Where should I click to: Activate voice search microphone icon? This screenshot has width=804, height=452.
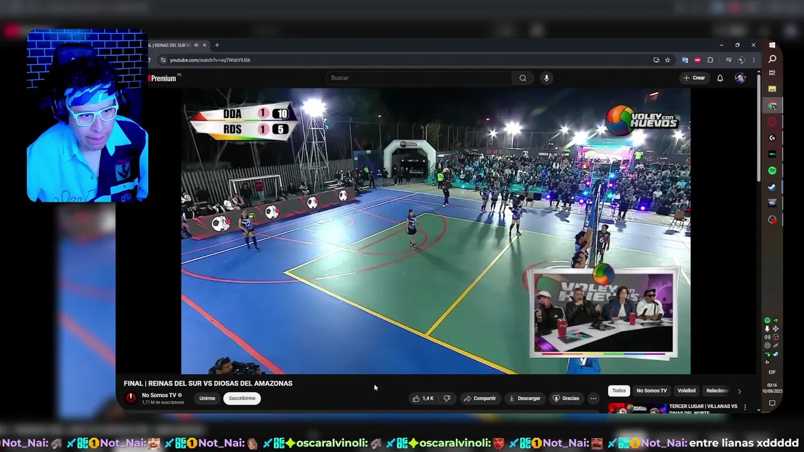pyautogui.click(x=546, y=78)
